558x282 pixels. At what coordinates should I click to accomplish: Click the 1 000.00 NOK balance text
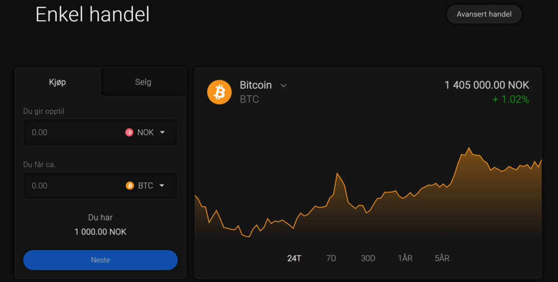coord(100,232)
